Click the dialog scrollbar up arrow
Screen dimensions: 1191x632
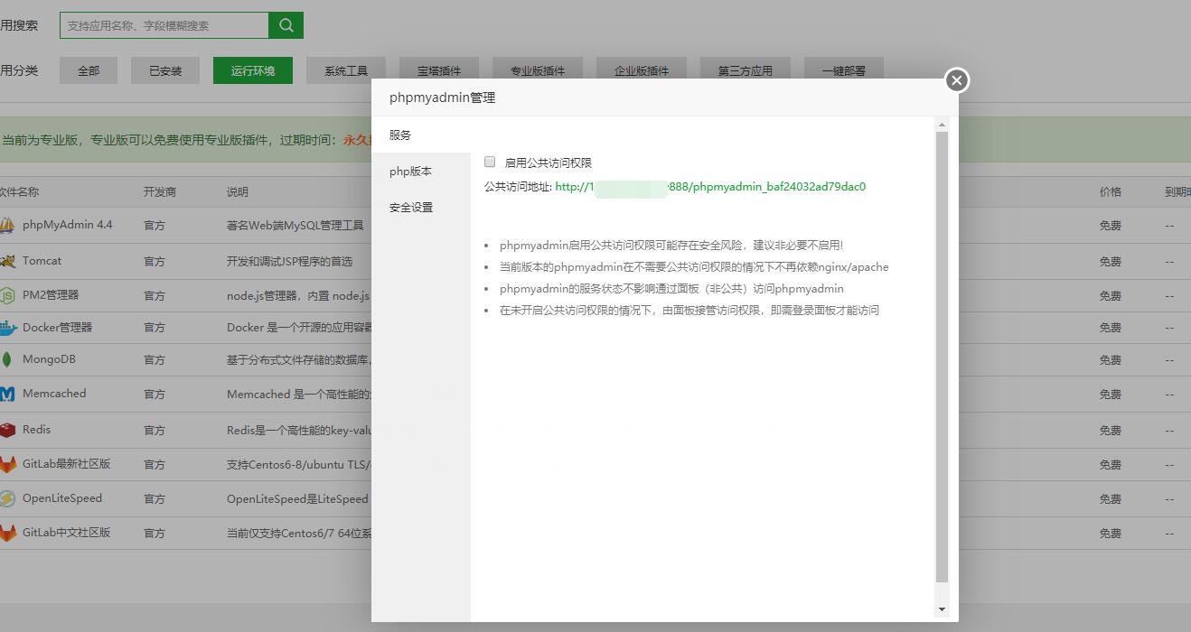click(942, 125)
